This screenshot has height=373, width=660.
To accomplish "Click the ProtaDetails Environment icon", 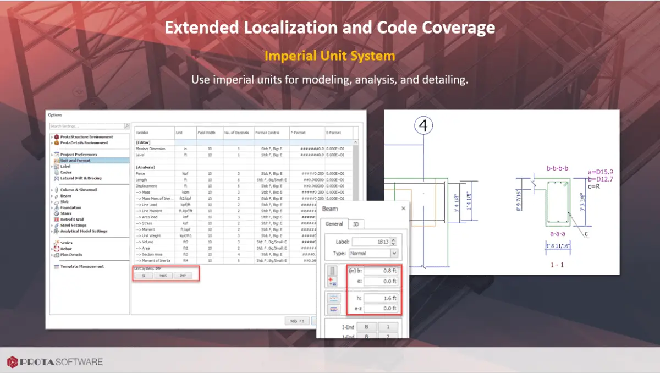I will pyautogui.click(x=56, y=143).
